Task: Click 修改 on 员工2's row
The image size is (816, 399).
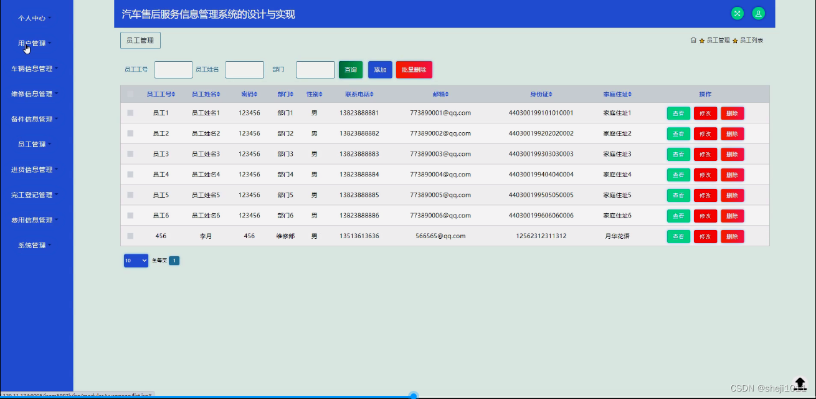Action: pyautogui.click(x=705, y=133)
